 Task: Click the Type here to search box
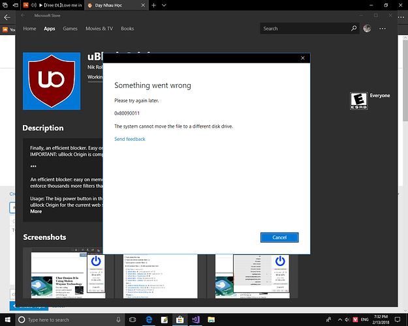70,319
